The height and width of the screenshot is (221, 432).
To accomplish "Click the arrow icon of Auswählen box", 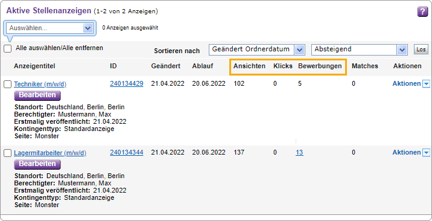I will click(x=87, y=28).
